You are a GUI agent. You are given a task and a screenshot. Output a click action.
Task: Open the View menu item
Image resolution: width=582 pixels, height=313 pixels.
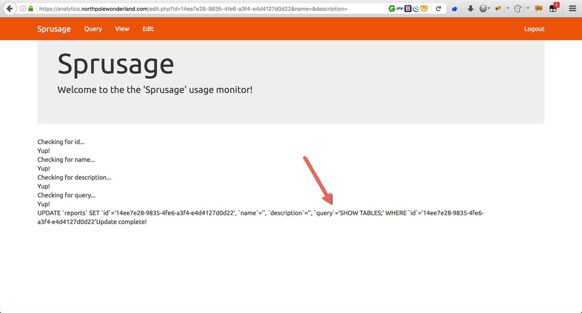(122, 29)
